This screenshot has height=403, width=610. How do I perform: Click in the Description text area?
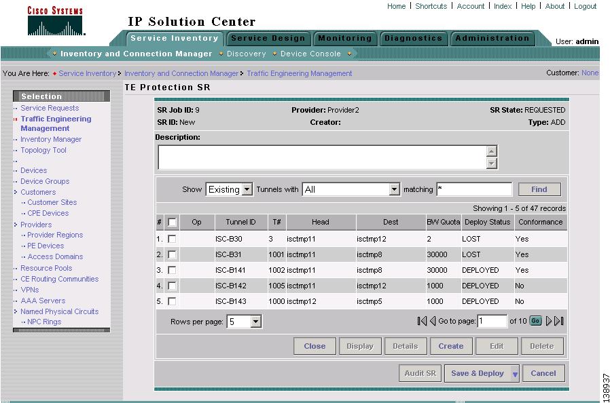click(323, 157)
